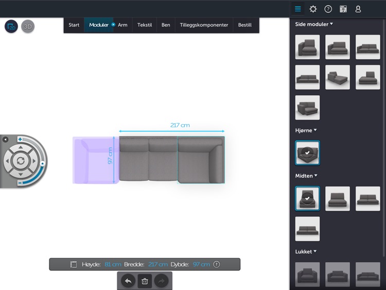Open dimensions help icon in info bar
This screenshot has width=386, height=290.
click(216, 264)
